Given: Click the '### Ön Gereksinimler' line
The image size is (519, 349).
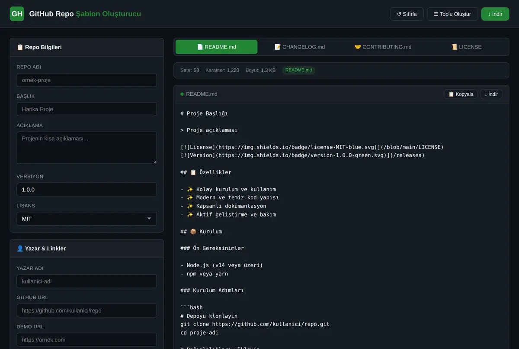Looking at the screenshot, I should (212, 249).
